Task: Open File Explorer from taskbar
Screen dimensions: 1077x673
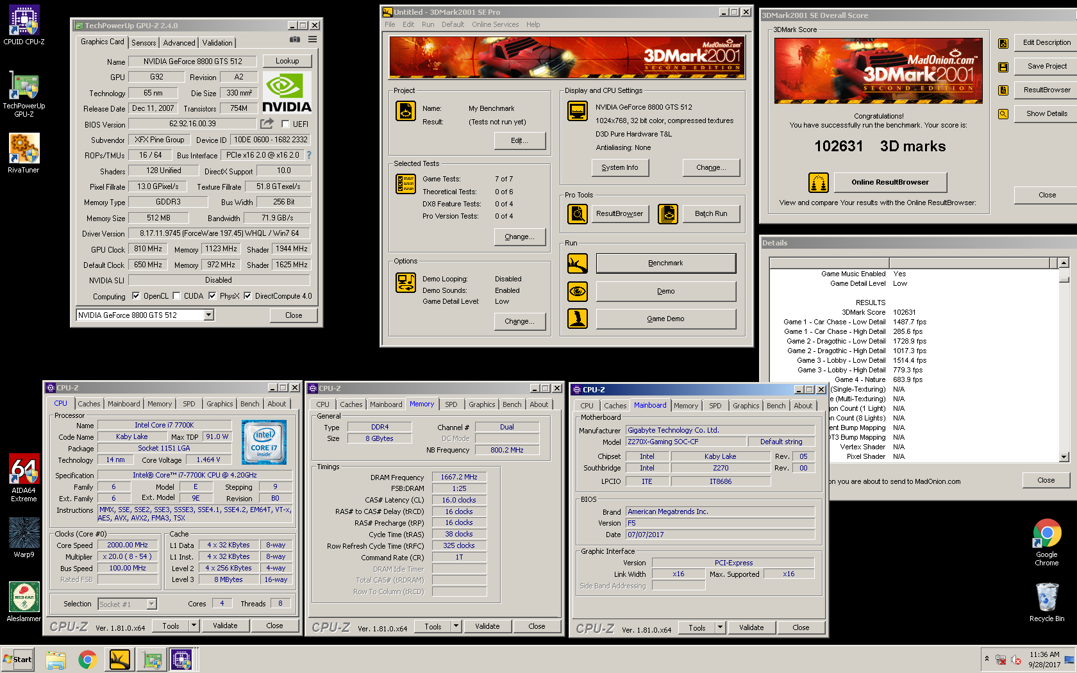Action: [x=56, y=660]
